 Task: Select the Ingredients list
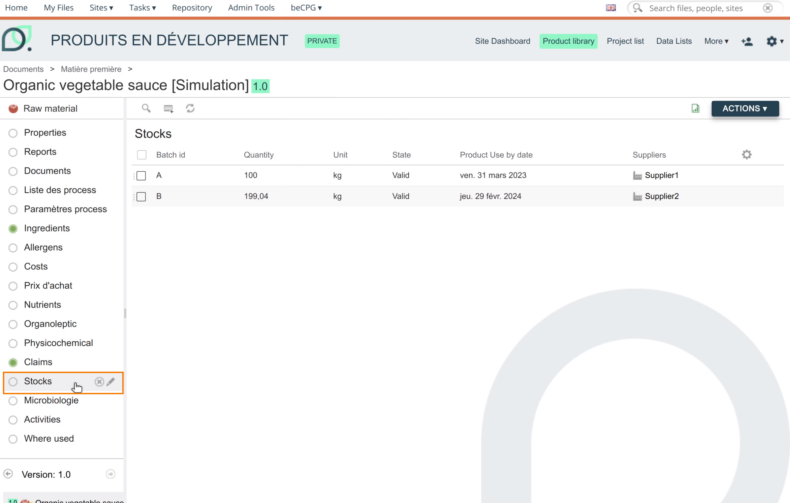point(47,228)
